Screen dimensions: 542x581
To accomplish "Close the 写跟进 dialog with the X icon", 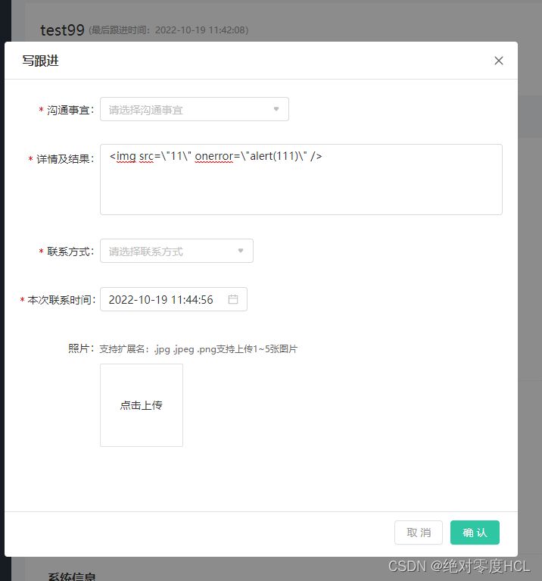I will pyautogui.click(x=499, y=61).
